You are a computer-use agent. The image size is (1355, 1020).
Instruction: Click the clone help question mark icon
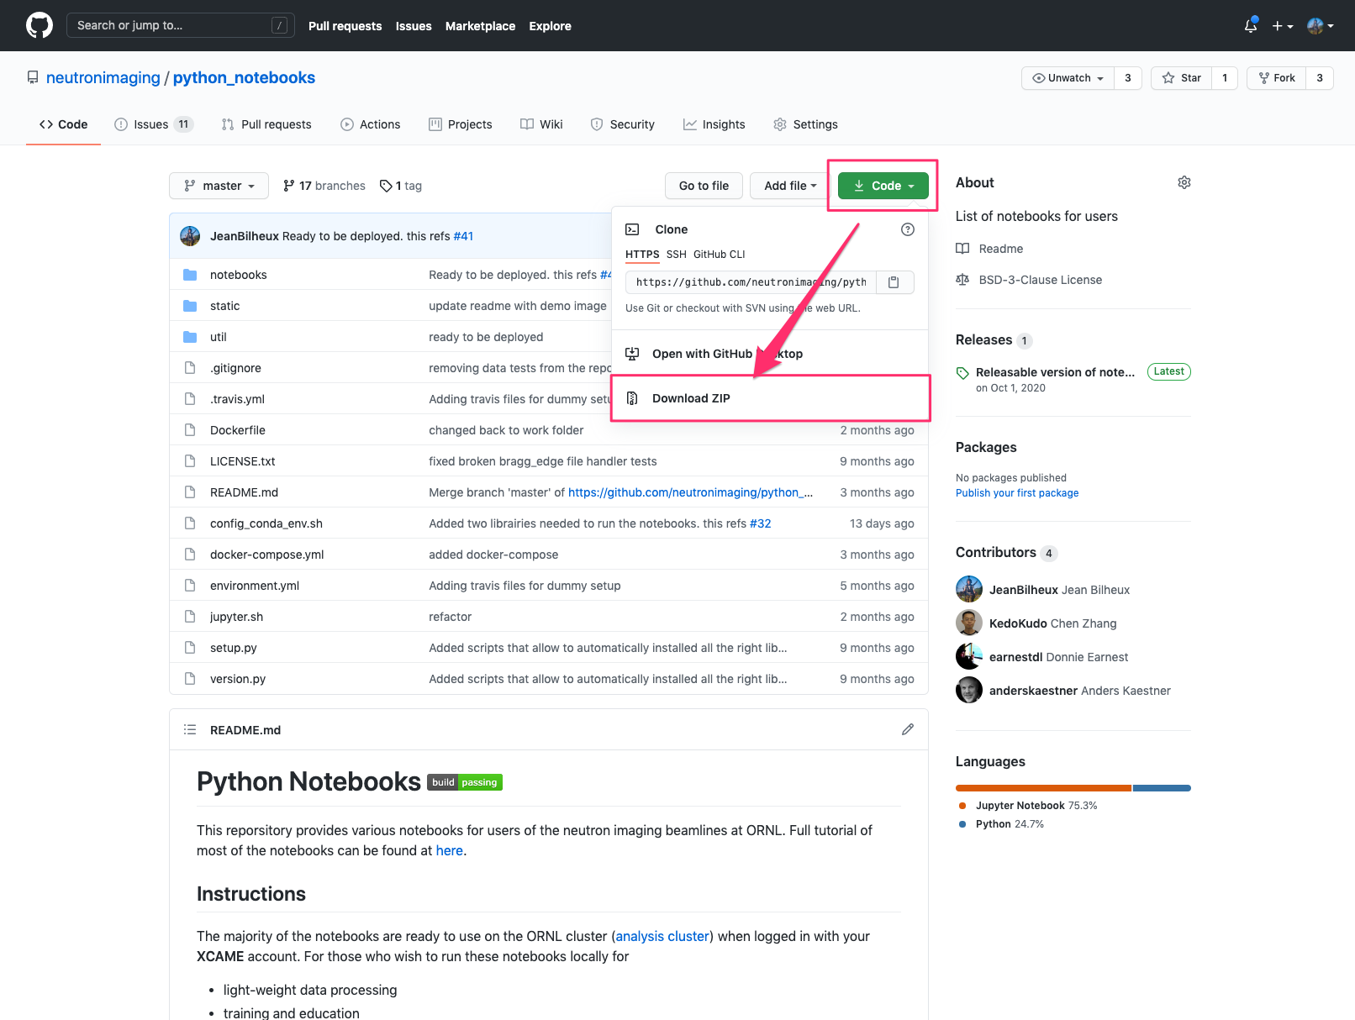907,229
